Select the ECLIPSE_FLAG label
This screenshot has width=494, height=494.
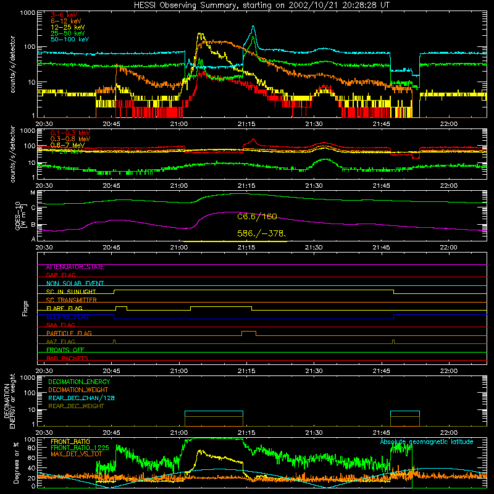[x=67, y=317]
